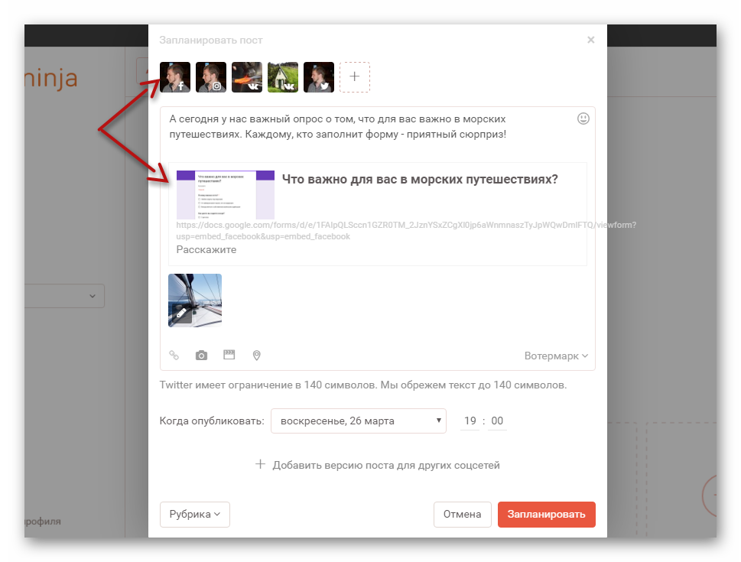Add a photo with the camera icon
The height and width of the screenshot is (562, 741).
(201, 355)
